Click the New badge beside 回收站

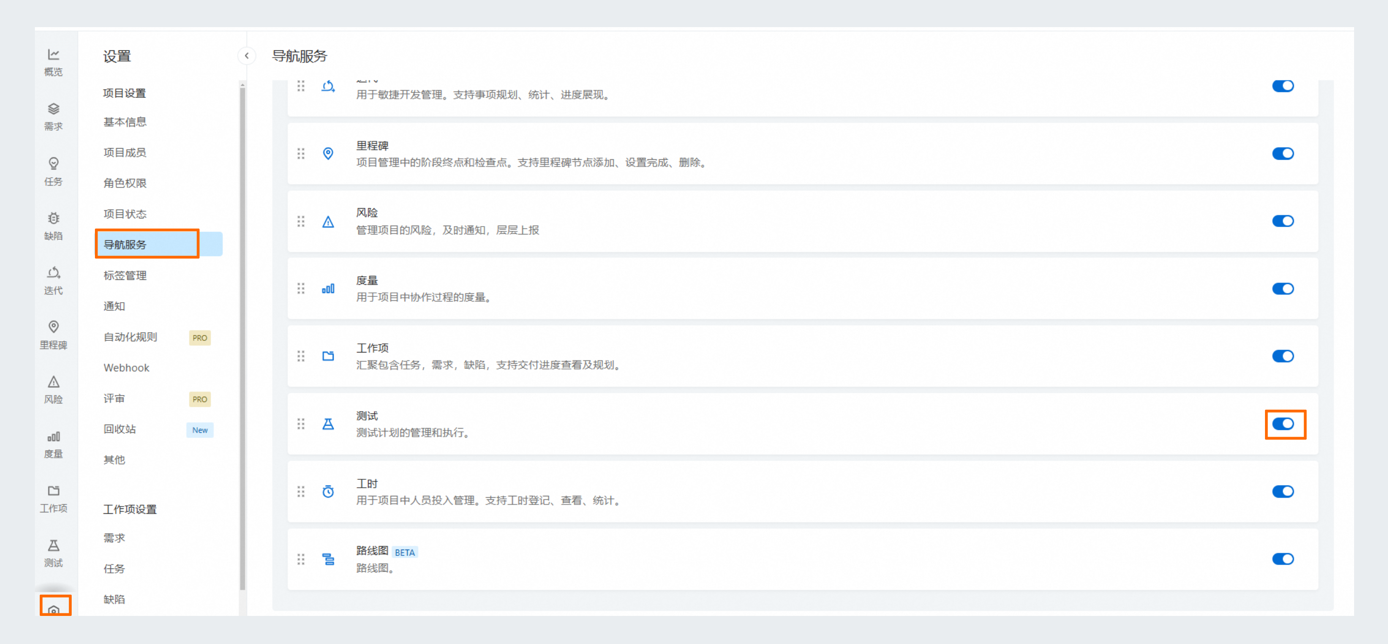(x=200, y=430)
